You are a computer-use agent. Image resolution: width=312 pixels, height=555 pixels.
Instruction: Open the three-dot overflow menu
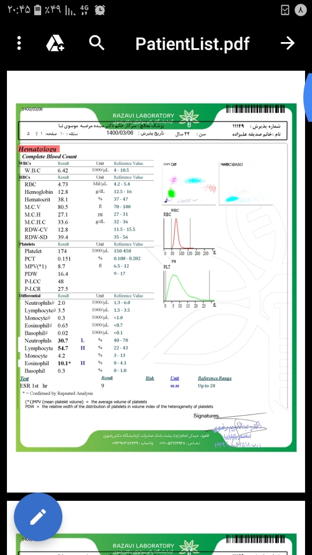pyautogui.click(x=19, y=43)
